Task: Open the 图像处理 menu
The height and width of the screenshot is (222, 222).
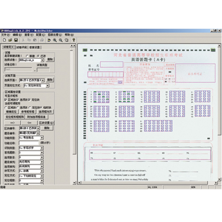Action: 55,35
